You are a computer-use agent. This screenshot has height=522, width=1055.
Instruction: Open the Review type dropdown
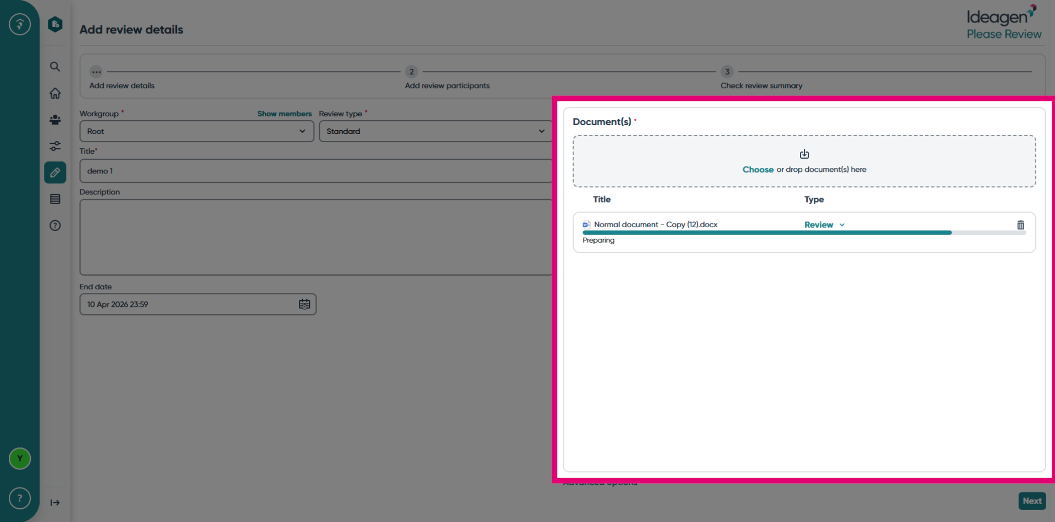435,131
